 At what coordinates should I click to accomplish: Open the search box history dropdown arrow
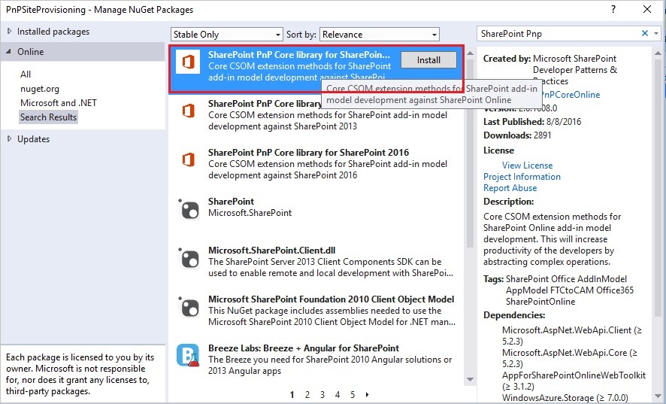point(656,34)
